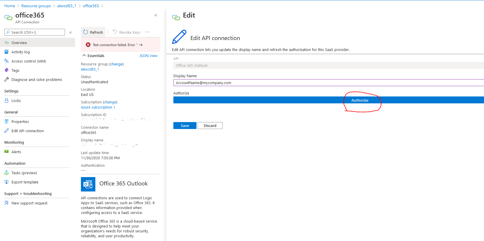Screen dimensions: 484x241
Task: Collapse the left navigation menu
Action: [71, 33]
